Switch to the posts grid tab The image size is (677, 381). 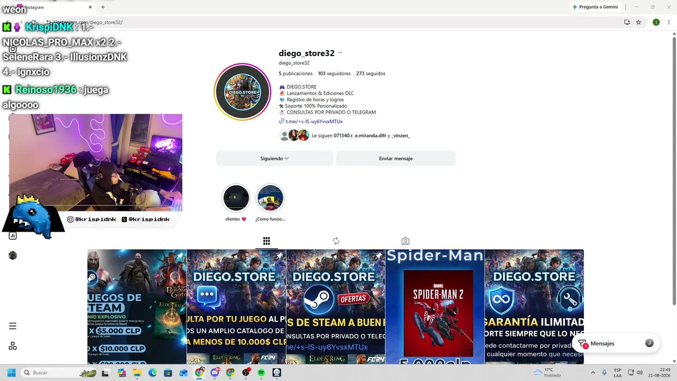267,241
